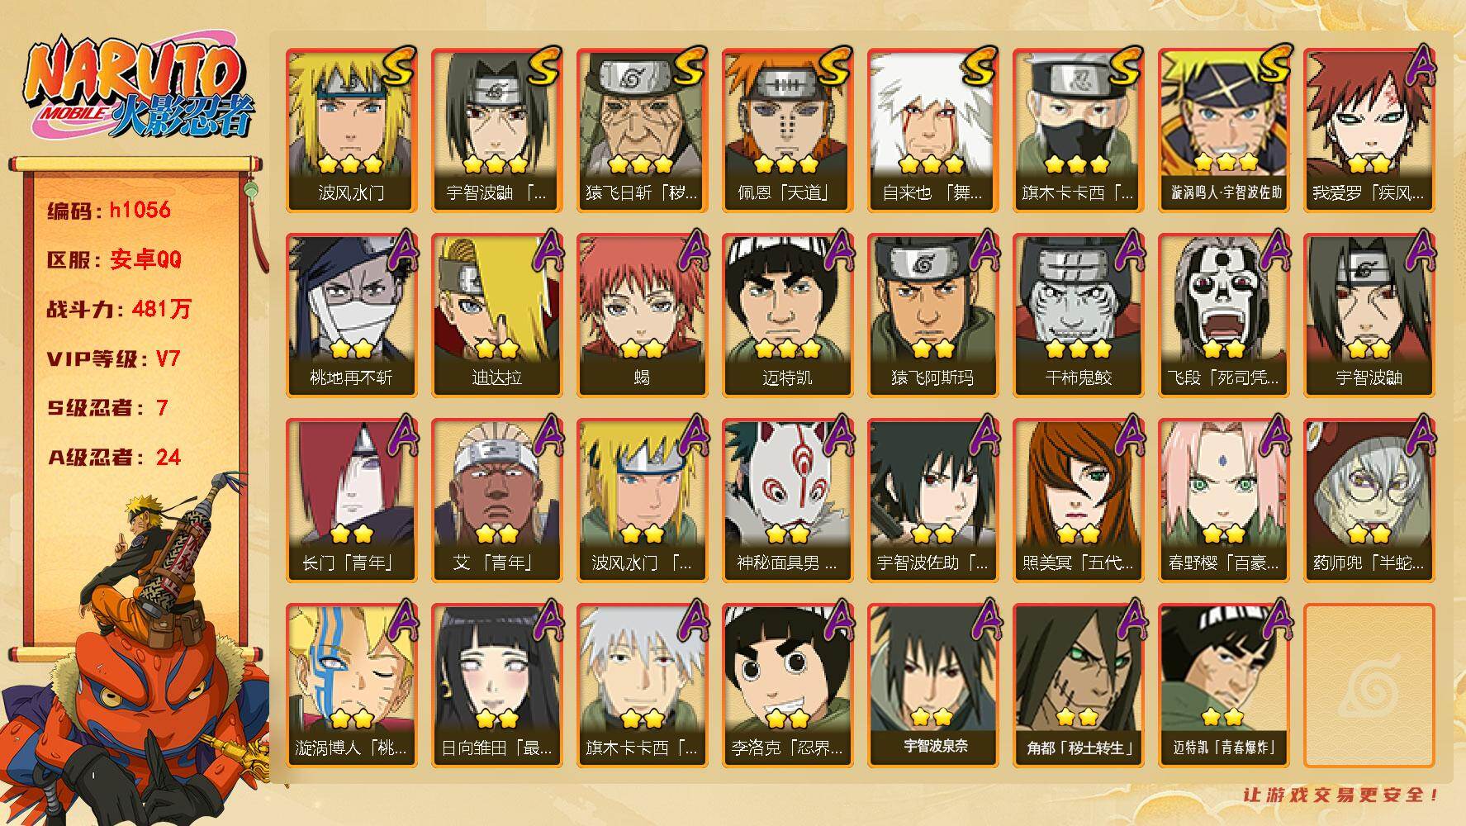Click the 艾「青年」 character portrait
1466x826 pixels.
pos(496,501)
